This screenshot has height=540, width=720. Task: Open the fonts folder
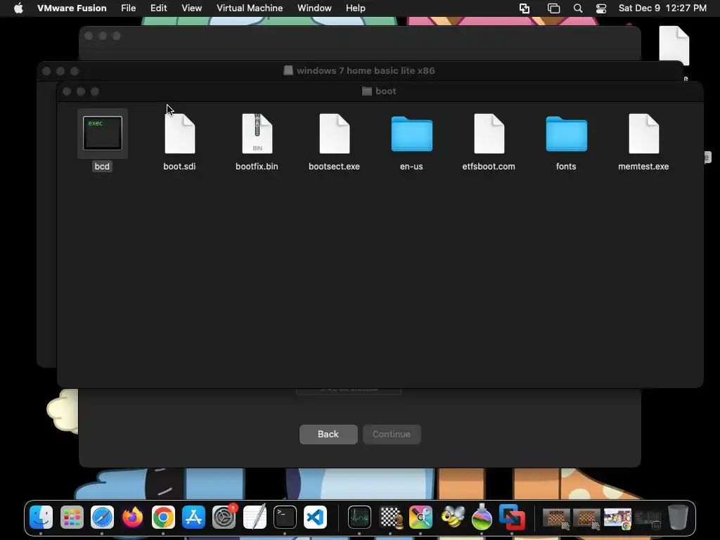tap(566, 134)
